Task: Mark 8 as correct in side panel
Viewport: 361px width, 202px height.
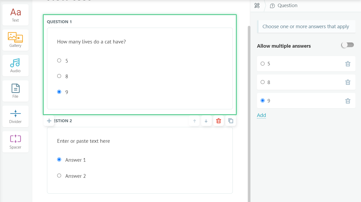Action: 262,82
